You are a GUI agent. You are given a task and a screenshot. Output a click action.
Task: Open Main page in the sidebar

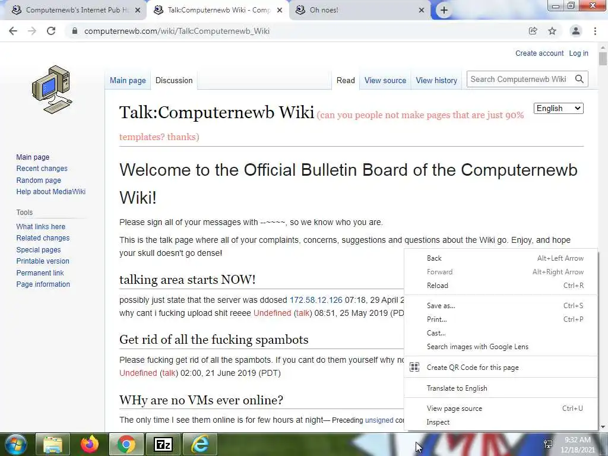click(33, 157)
